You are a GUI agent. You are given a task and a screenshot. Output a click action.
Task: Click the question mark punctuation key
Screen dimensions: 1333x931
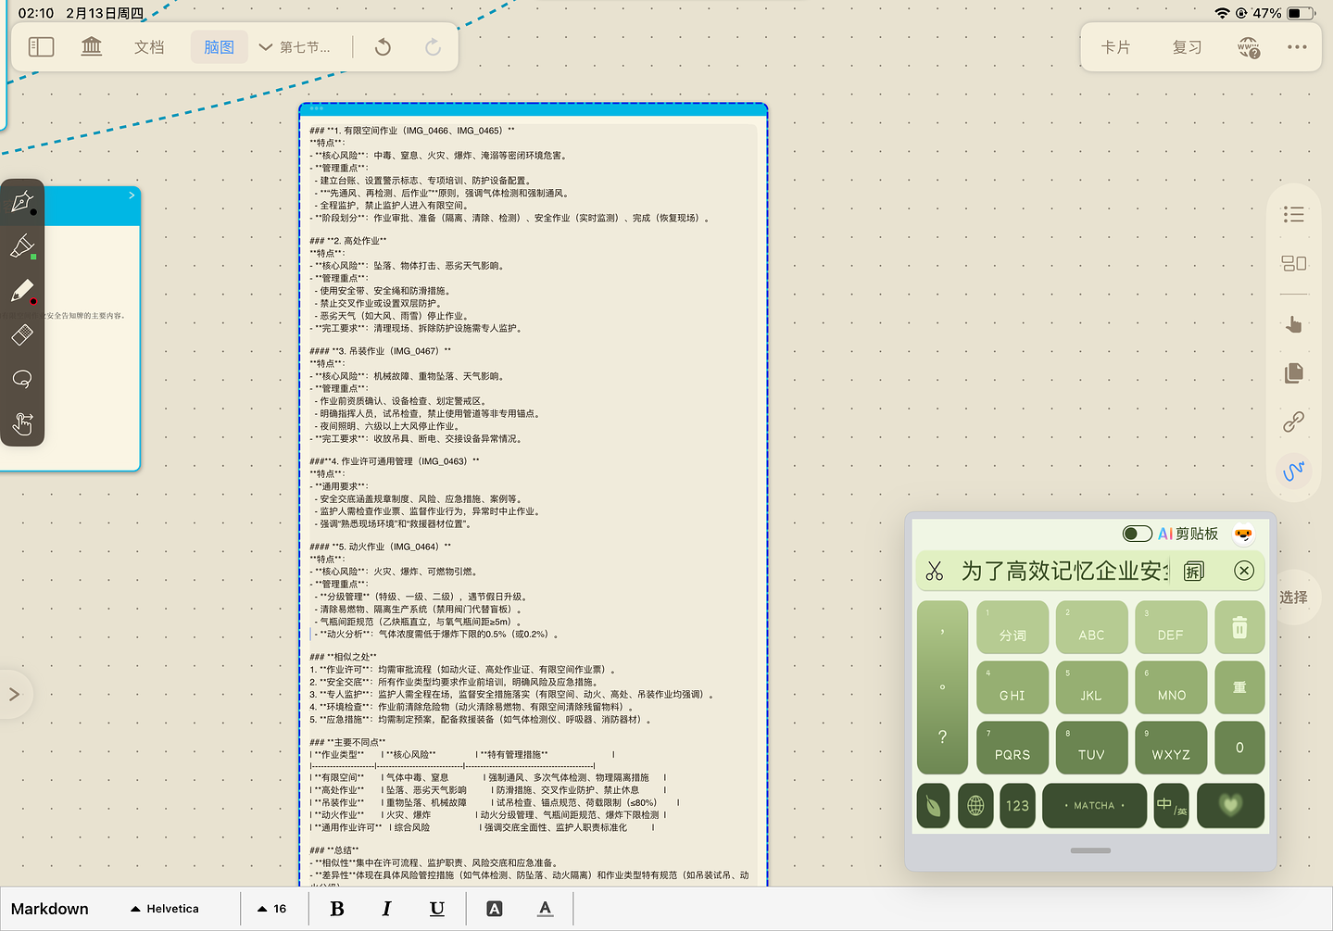pos(942,737)
